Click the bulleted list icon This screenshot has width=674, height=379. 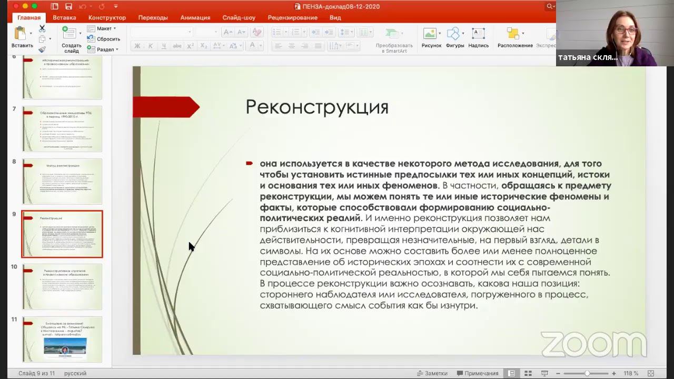[277, 32]
